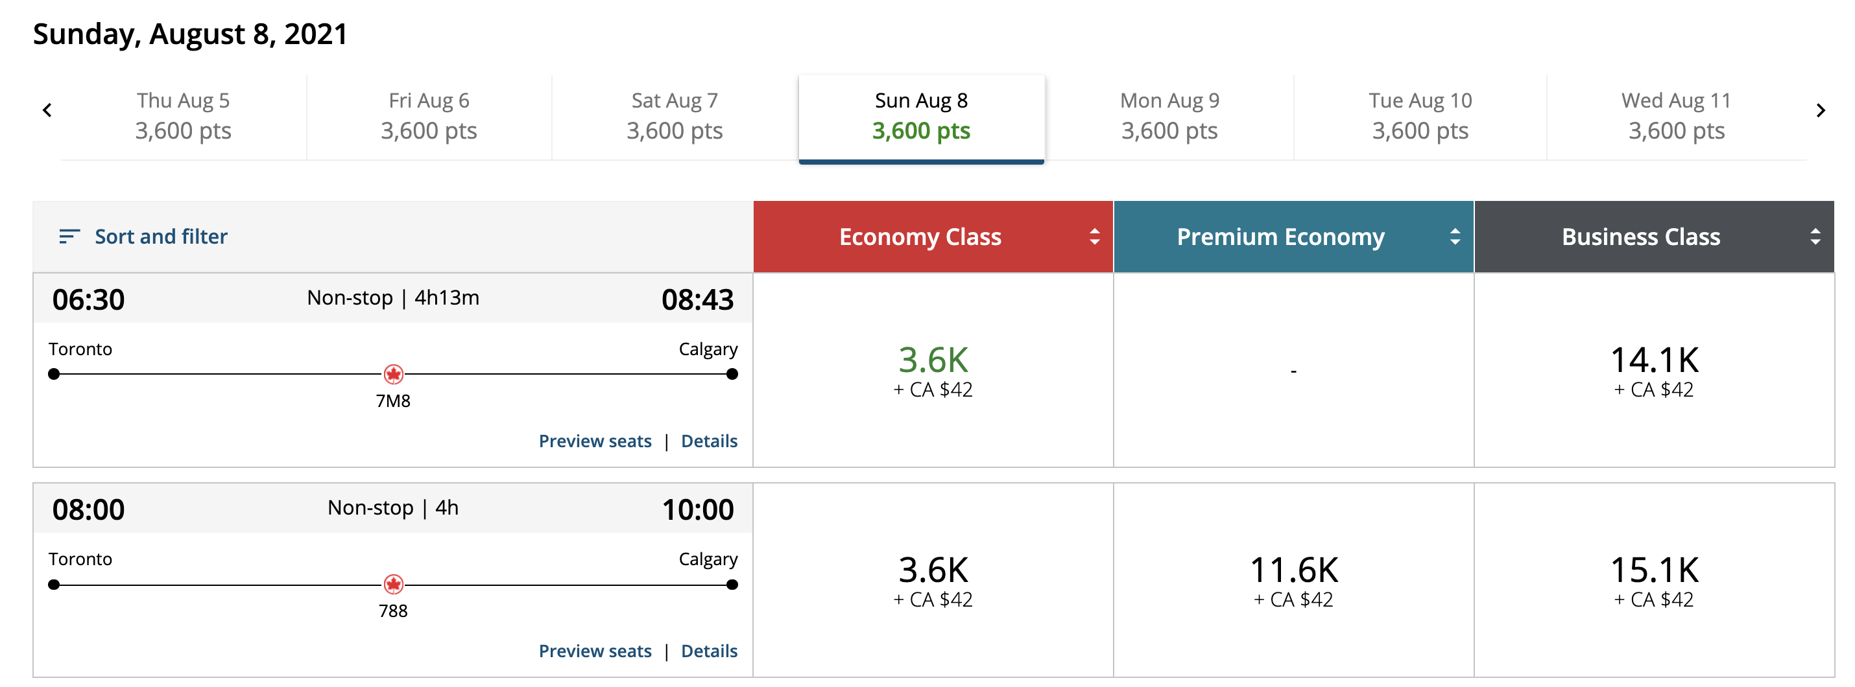Preview seats for the 06:30 flight
This screenshot has width=1855, height=687.
595,441
